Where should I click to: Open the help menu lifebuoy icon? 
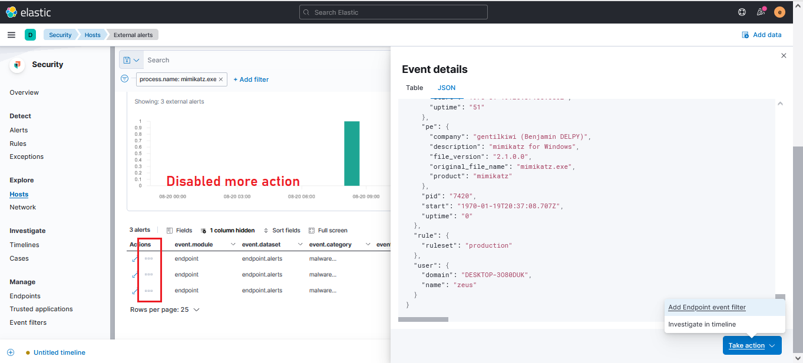[742, 12]
